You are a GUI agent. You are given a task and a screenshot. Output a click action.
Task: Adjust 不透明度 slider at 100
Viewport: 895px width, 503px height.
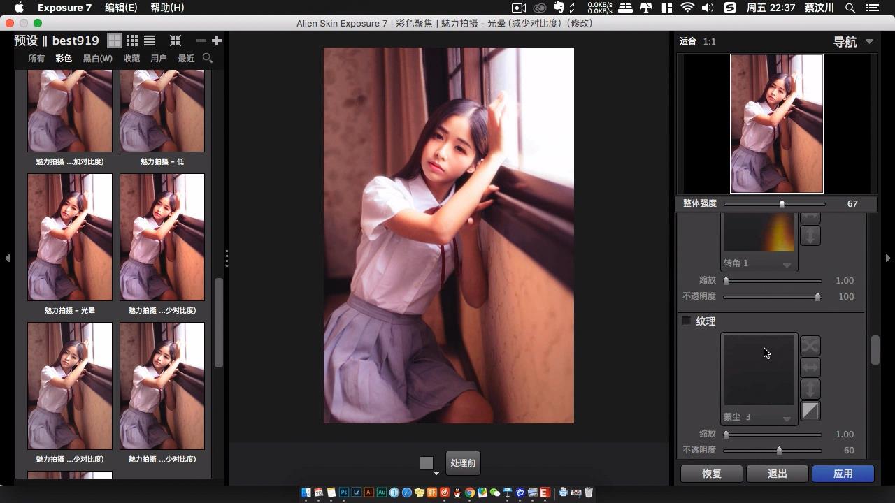(x=773, y=297)
